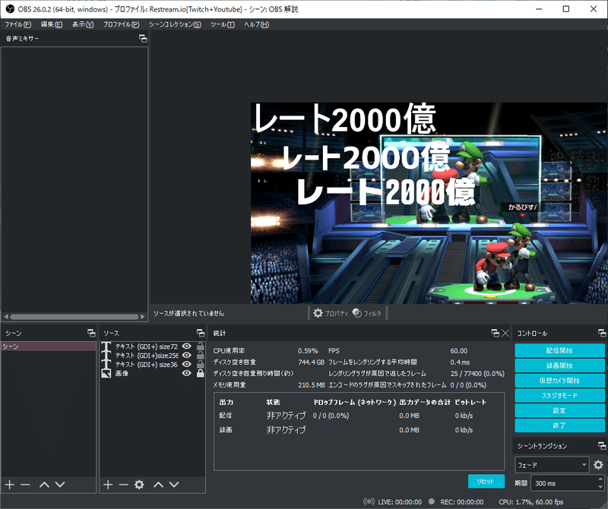
Task: Open the 表示(V) menu
Action: pyautogui.click(x=83, y=24)
